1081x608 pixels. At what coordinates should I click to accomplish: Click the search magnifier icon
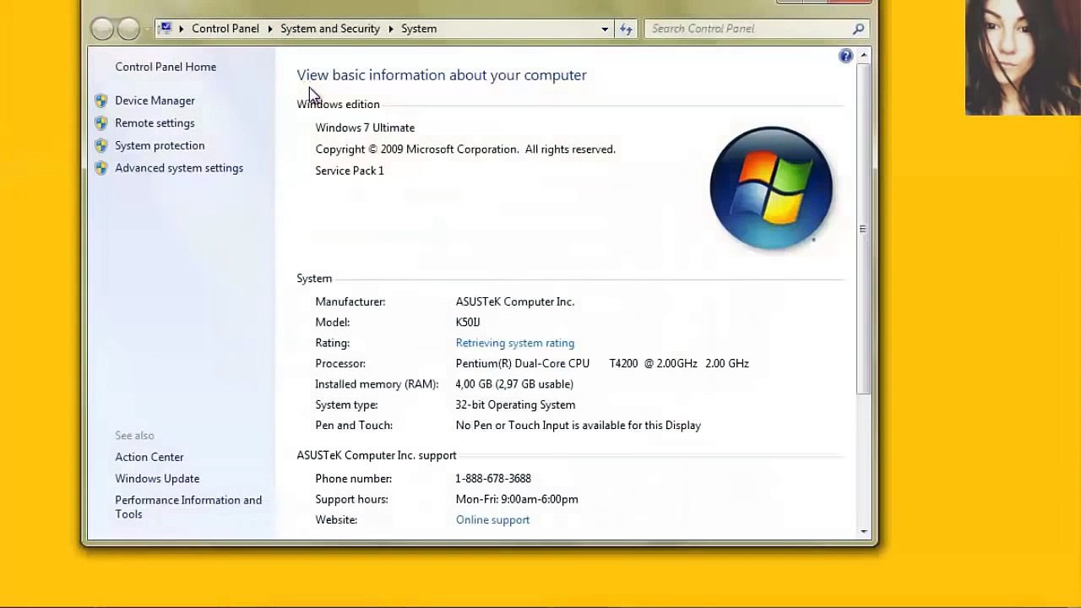[858, 29]
